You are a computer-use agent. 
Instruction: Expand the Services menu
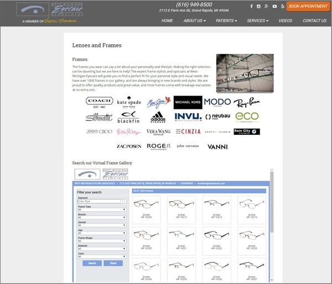click(x=257, y=21)
